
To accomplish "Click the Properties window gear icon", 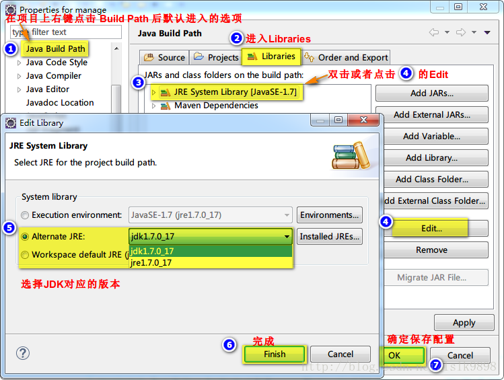I will 11,9.
